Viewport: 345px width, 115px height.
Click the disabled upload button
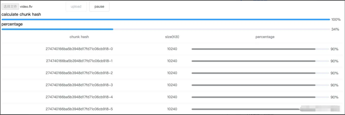coord(76,7)
